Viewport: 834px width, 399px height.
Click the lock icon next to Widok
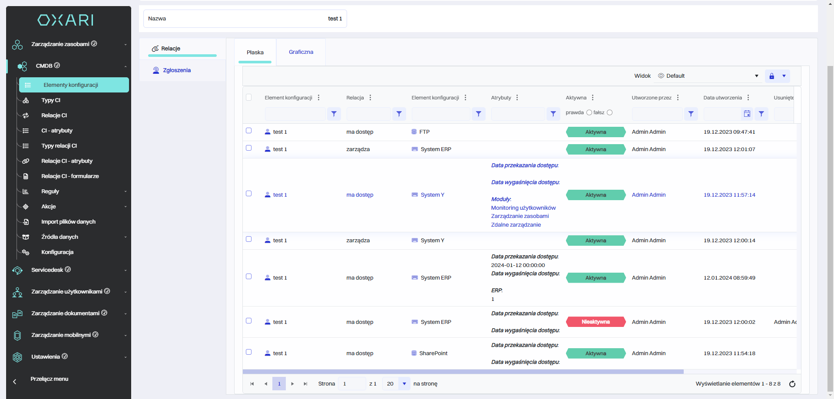click(771, 76)
